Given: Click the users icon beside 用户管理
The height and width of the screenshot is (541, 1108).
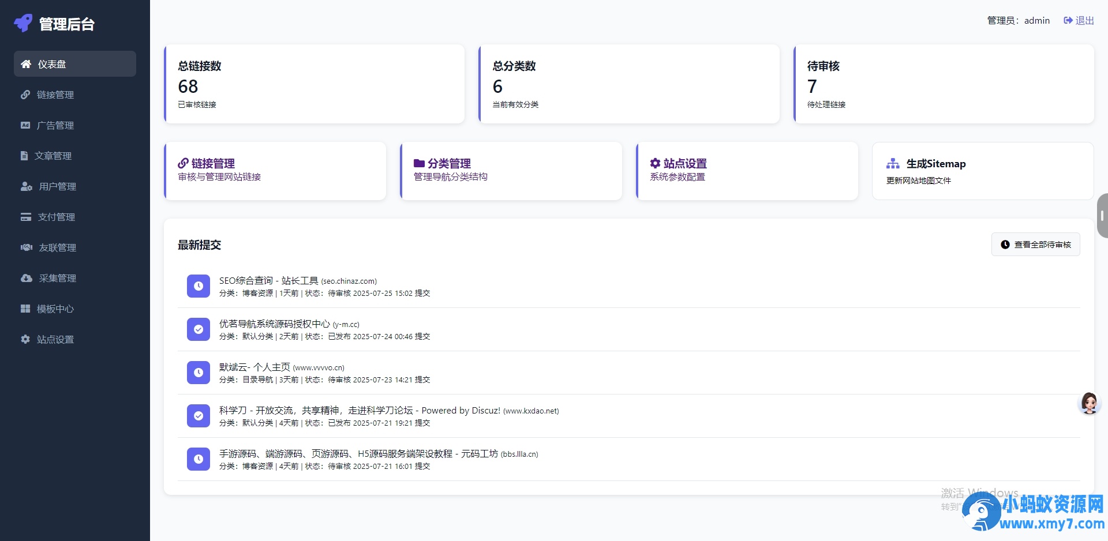Looking at the screenshot, I should 27,186.
